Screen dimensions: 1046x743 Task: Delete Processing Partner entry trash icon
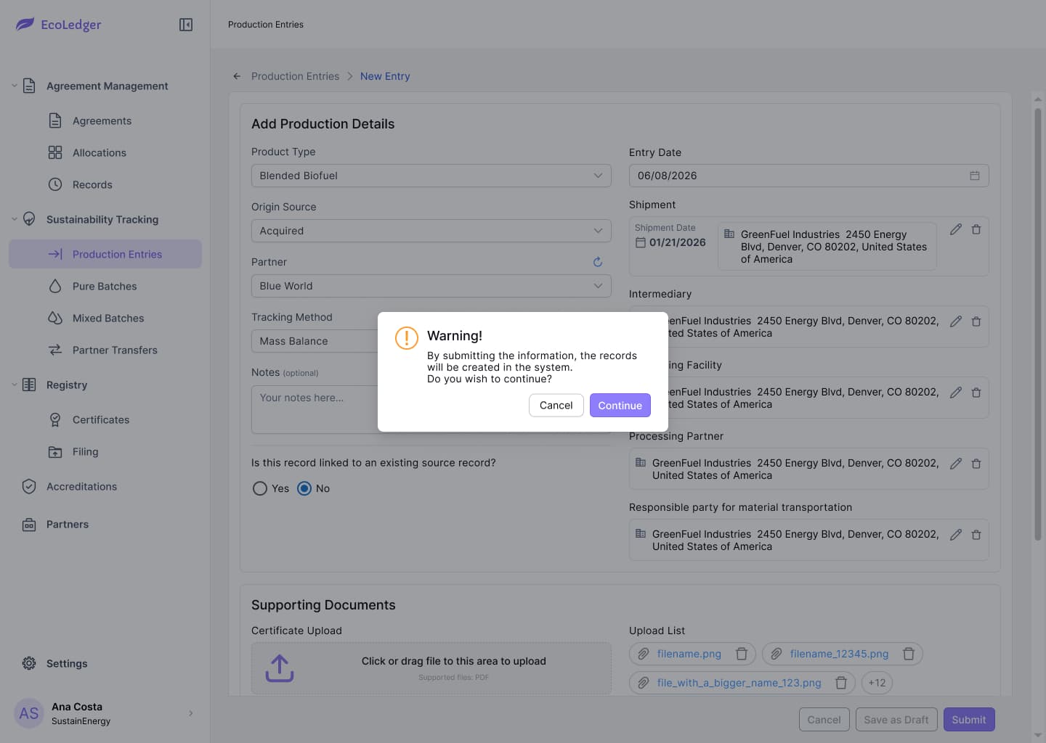click(976, 464)
